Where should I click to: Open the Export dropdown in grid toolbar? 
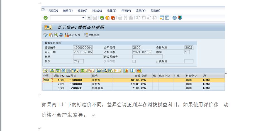(x=111, y=71)
